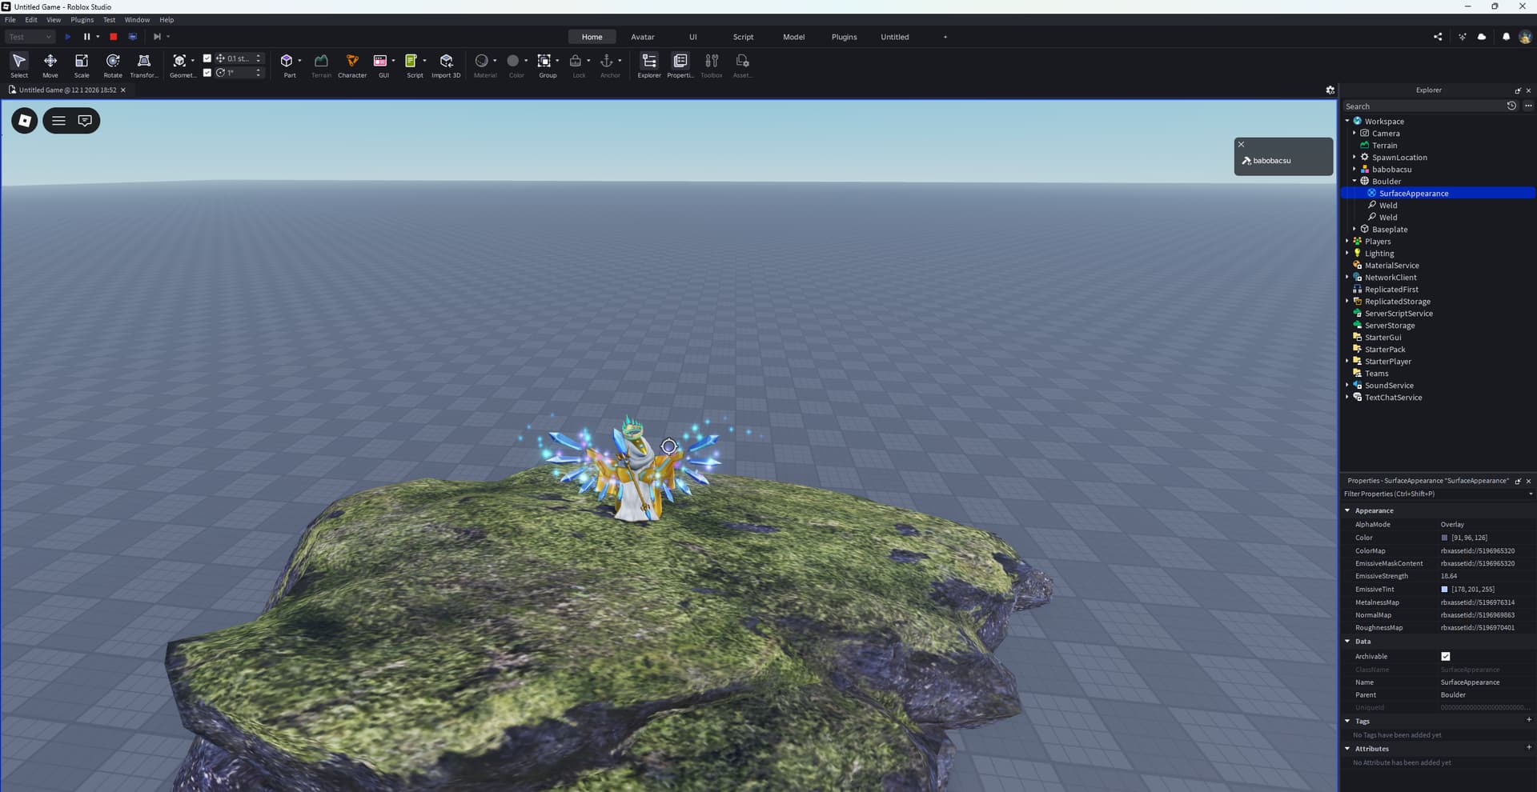Select the SpawnLocation tree item

coord(1399,158)
